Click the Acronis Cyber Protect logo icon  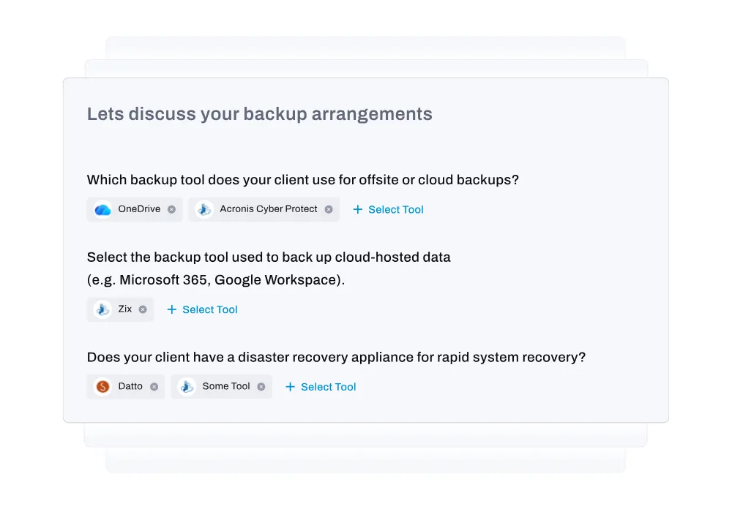tap(203, 209)
